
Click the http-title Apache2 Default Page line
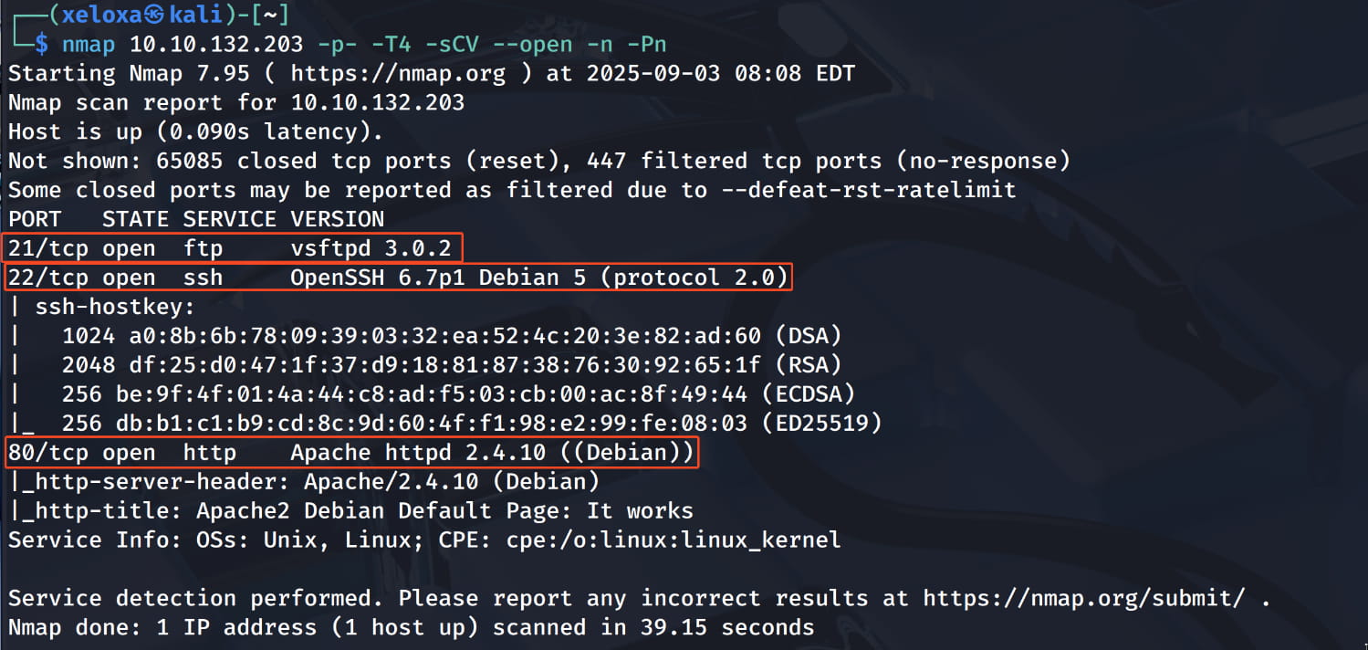click(351, 510)
